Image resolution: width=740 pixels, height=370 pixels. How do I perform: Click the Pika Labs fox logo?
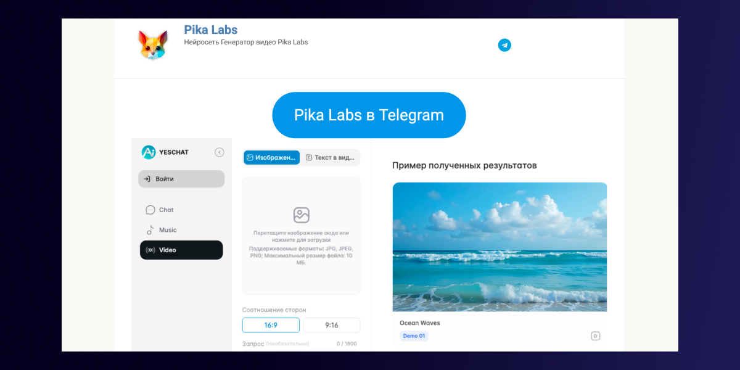tap(152, 45)
